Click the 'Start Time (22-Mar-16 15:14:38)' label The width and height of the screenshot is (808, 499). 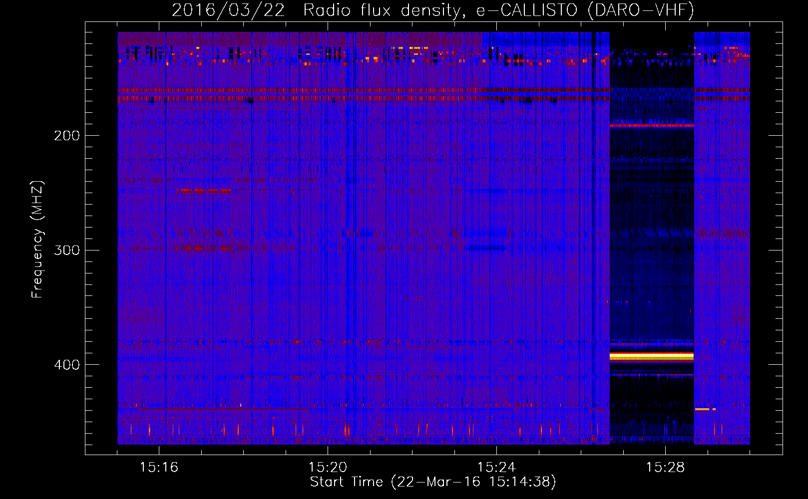[433, 482]
